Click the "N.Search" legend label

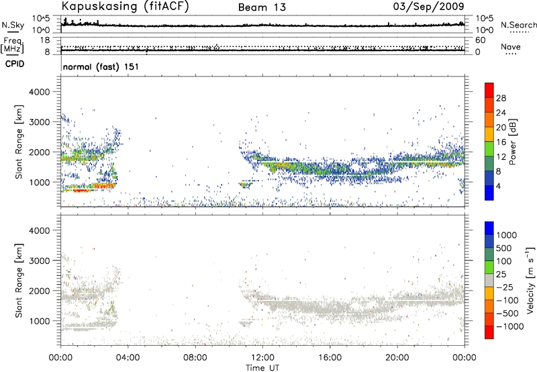(518, 25)
